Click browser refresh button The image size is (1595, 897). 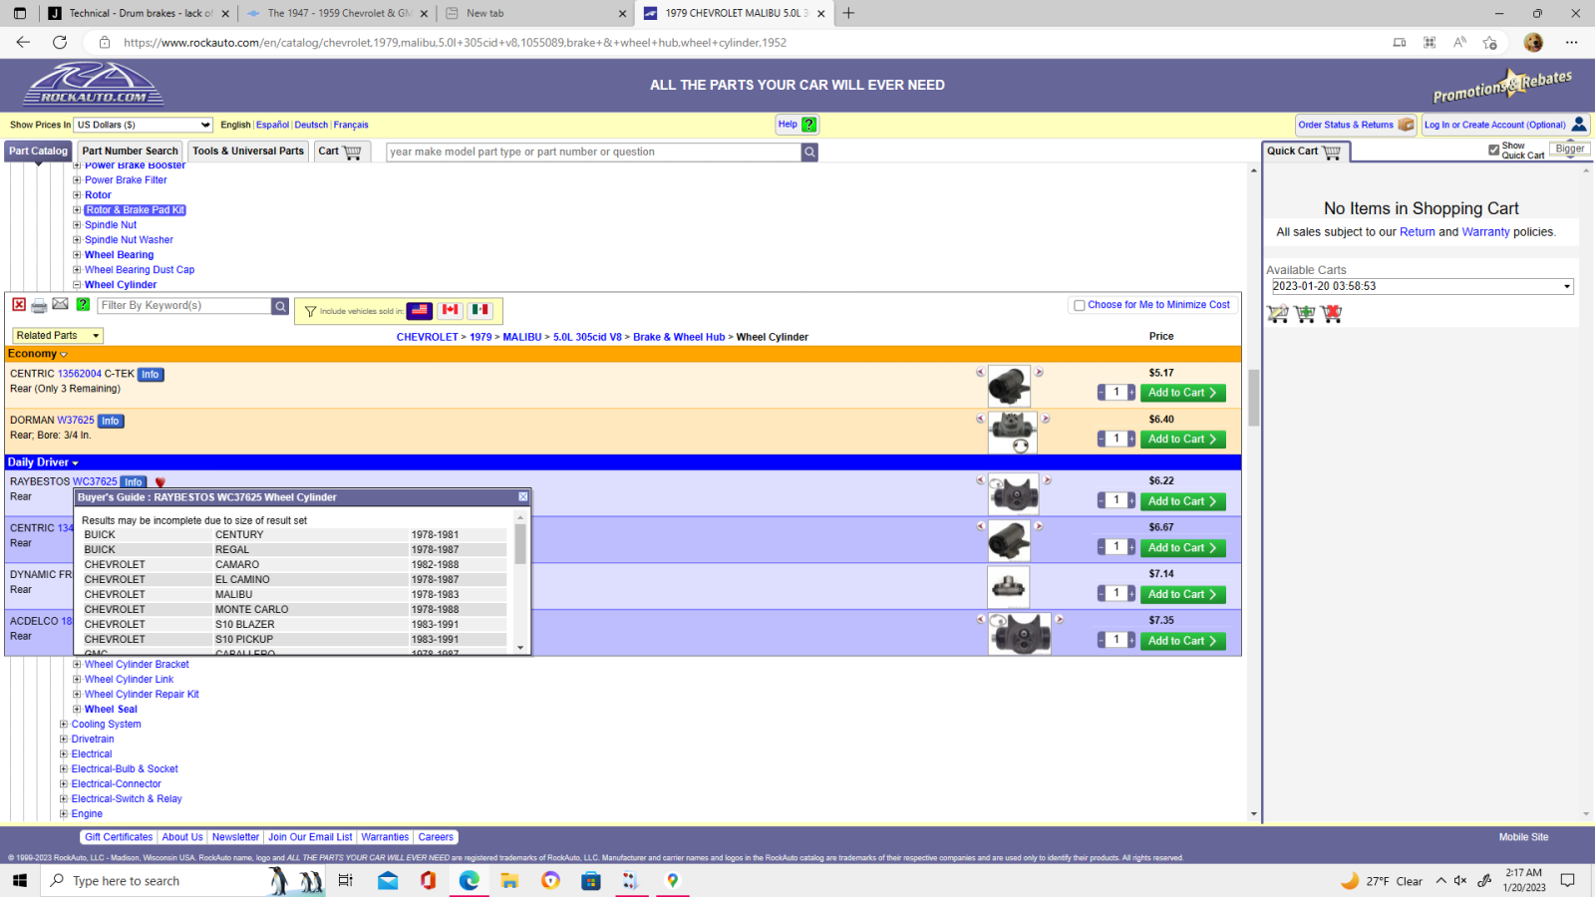pyautogui.click(x=60, y=42)
